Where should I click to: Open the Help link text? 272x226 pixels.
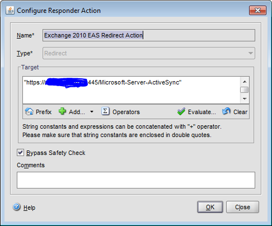click(x=29, y=208)
